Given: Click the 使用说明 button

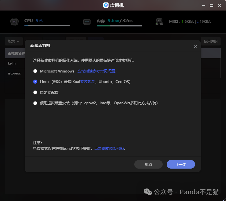Looking at the screenshot, I should click(210, 42).
